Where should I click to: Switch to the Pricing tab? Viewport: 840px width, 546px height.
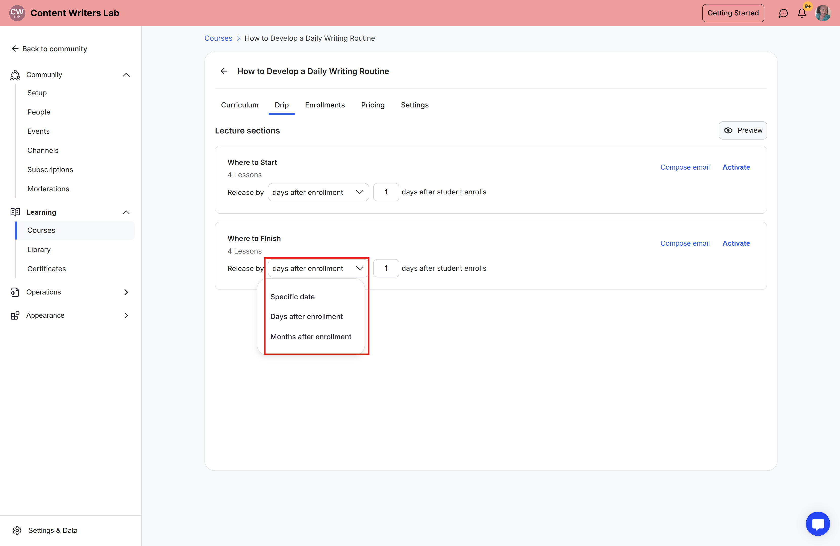coord(372,105)
